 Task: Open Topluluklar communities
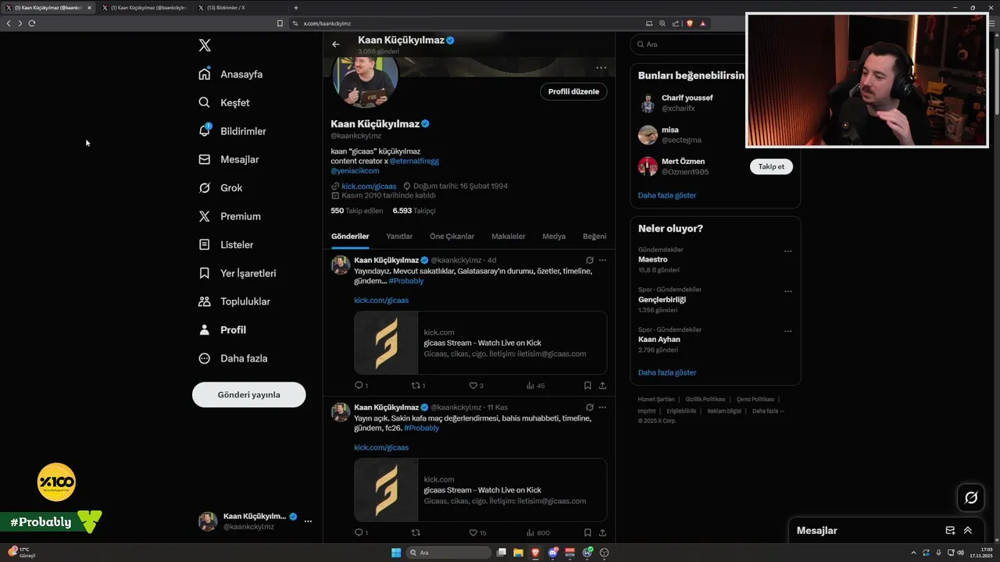(234, 301)
